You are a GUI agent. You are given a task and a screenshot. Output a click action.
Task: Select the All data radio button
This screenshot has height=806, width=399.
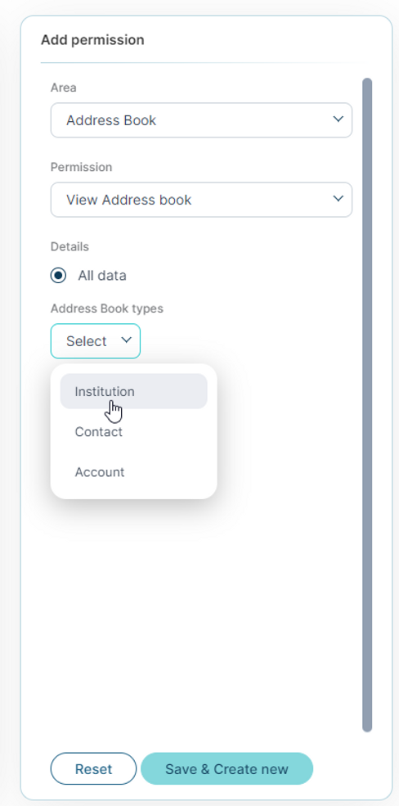pyautogui.click(x=59, y=276)
